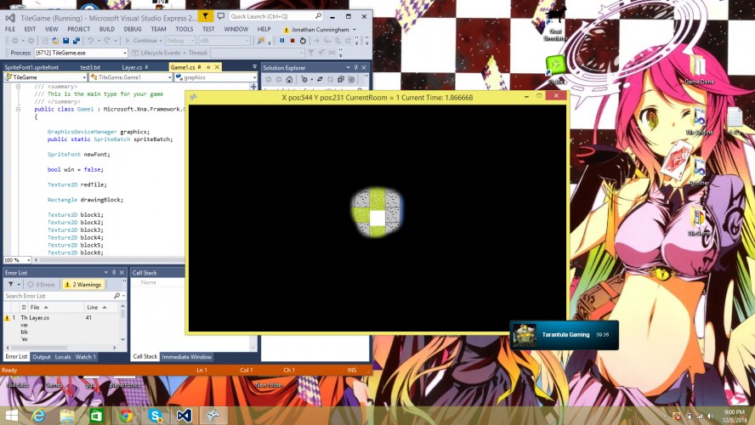Screen dimensions: 755x425
Task: Click the Error List search magnifier
Action: [x=116, y=296]
